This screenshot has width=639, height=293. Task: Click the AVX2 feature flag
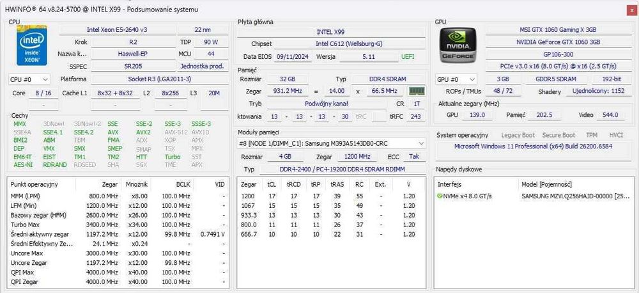point(143,132)
